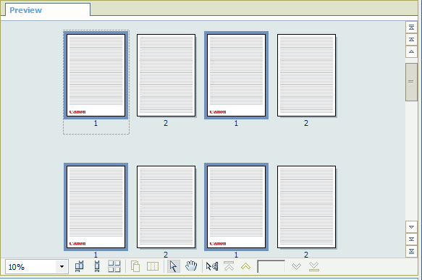Go to previous page with up chevron
The image size is (422, 280).
point(245,266)
